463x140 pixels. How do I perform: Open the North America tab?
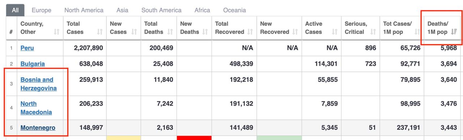(84, 10)
